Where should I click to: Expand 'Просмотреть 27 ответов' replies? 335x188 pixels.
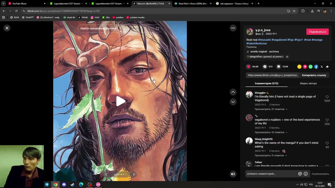pos(271,109)
